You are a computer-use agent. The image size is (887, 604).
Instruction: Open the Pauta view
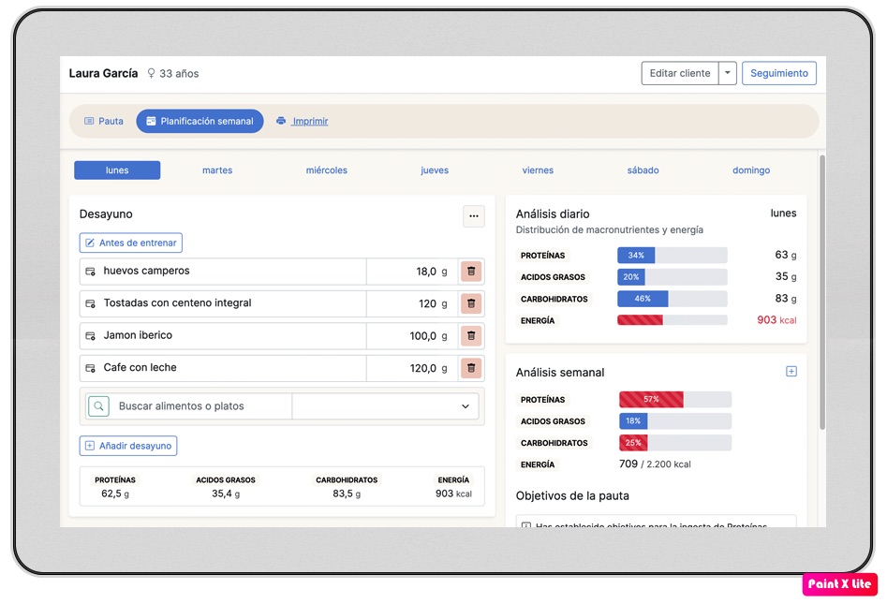[x=104, y=122]
